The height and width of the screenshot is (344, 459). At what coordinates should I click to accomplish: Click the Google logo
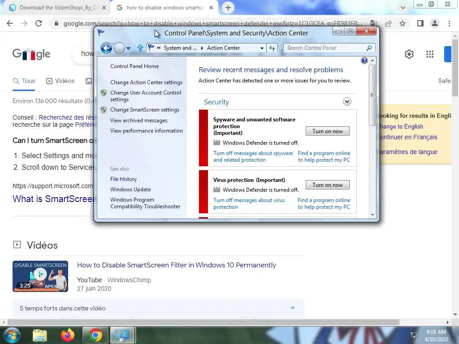[x=31, y=54]
